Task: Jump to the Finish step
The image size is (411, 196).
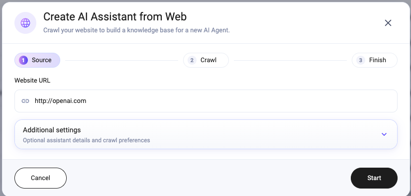Action: (374, 60)
